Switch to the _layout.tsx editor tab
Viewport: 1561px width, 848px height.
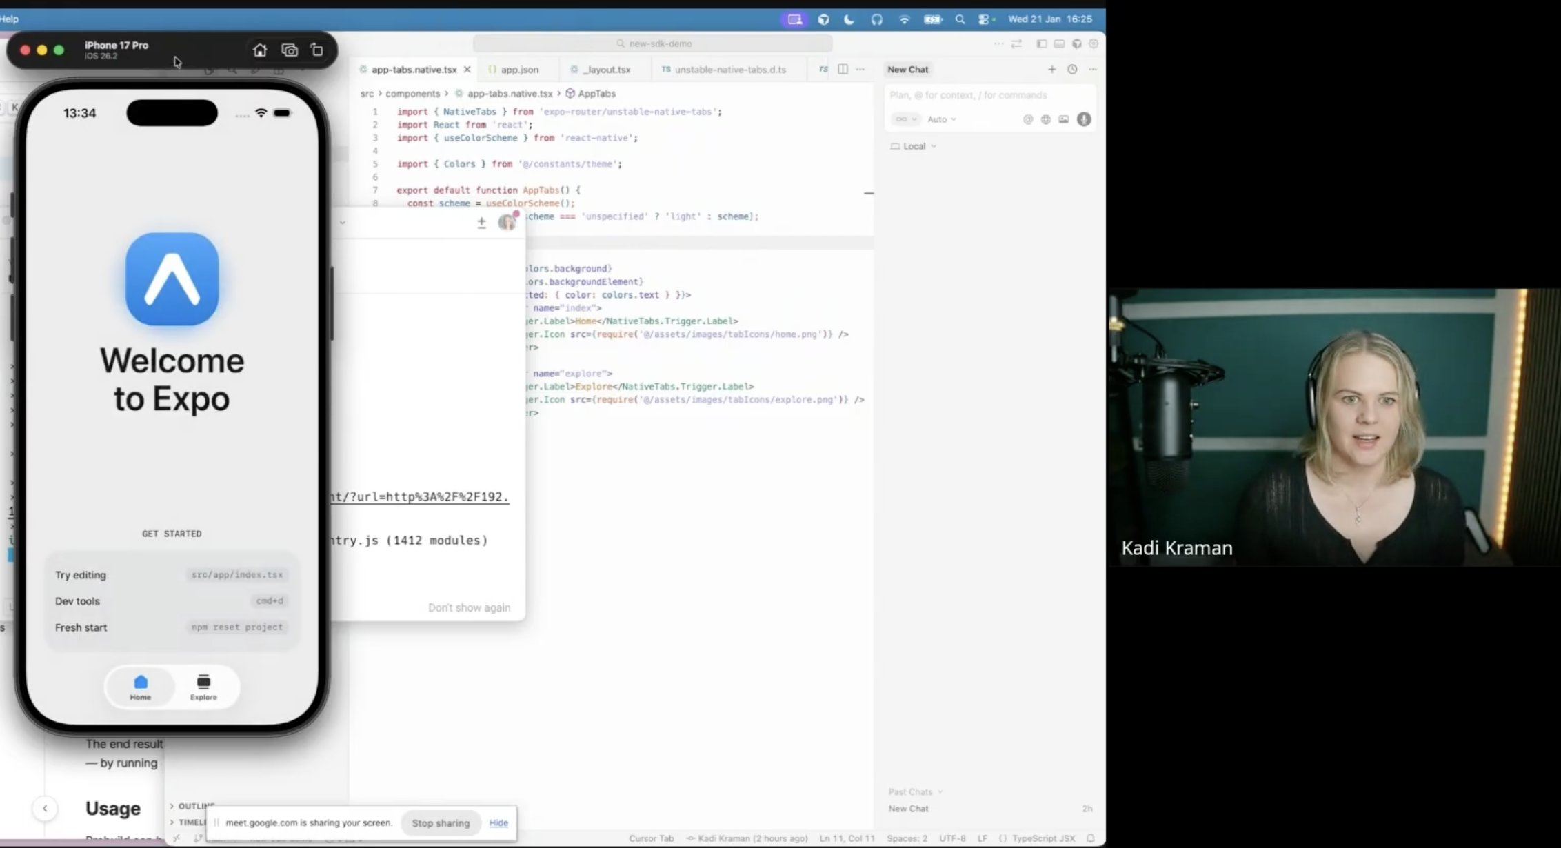coord(601,70)
